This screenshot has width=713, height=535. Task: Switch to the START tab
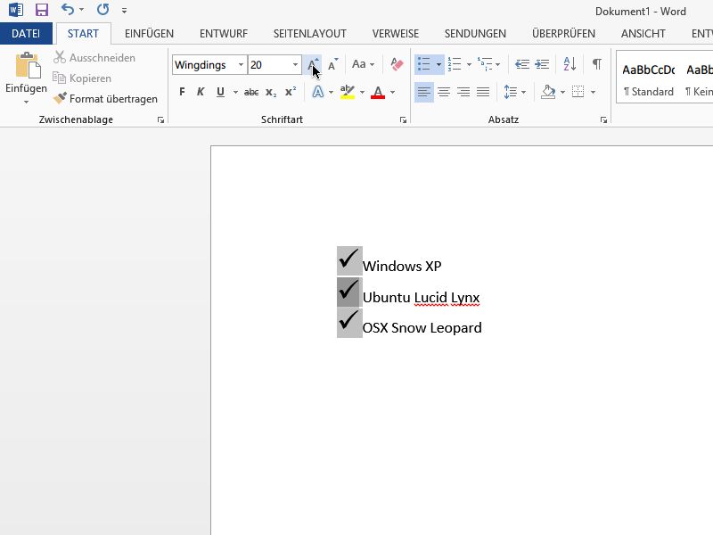[x=83, y=34]
